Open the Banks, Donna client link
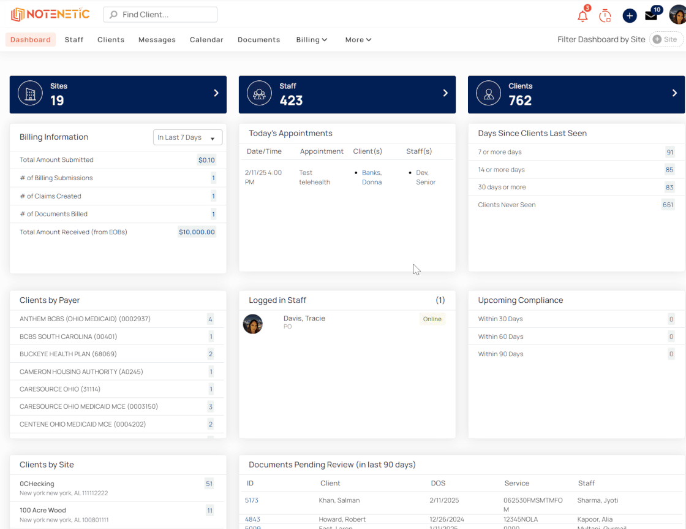 tap(372, 177)
